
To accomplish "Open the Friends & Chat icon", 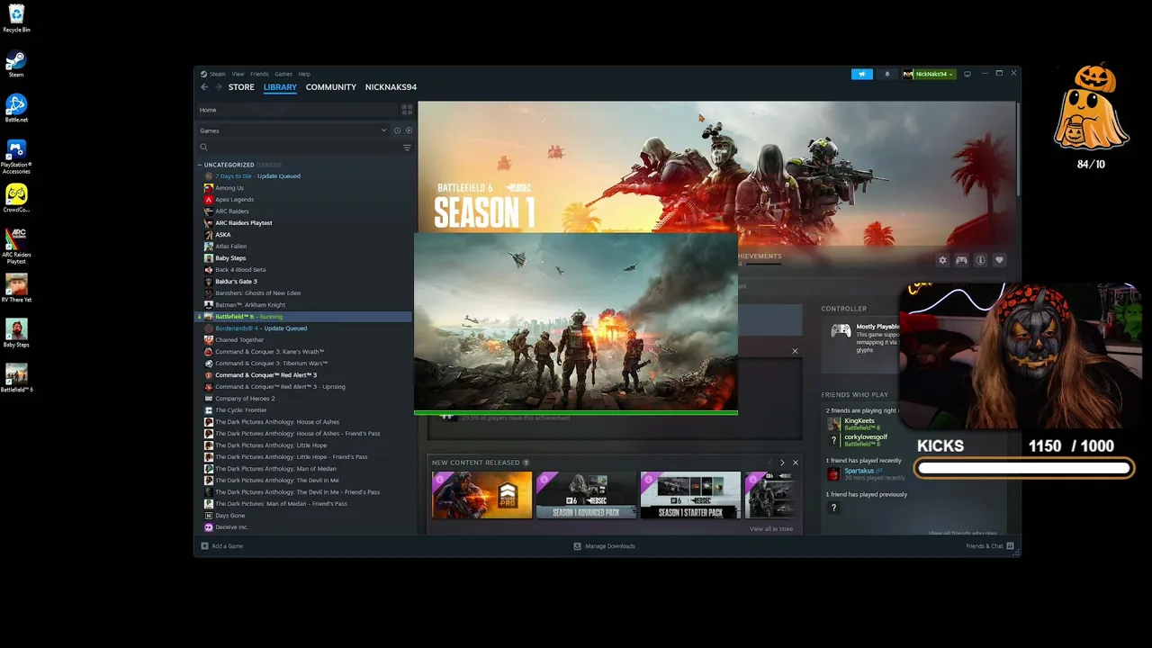I will pos(1010,546).
